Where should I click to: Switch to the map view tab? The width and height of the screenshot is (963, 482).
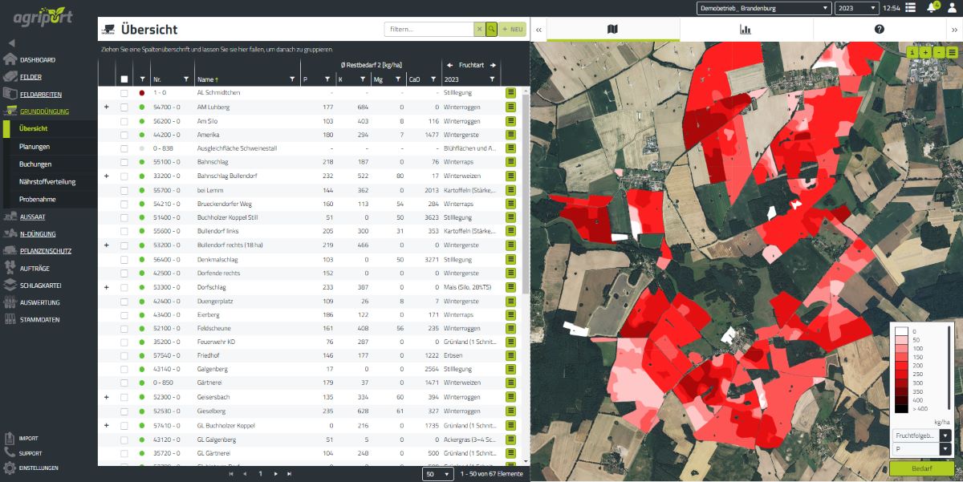pos(612,30)
